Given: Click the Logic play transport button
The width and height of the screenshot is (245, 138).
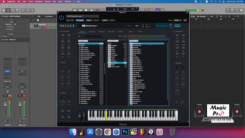Looking at the screenshot, I should (x=92, y=10).
